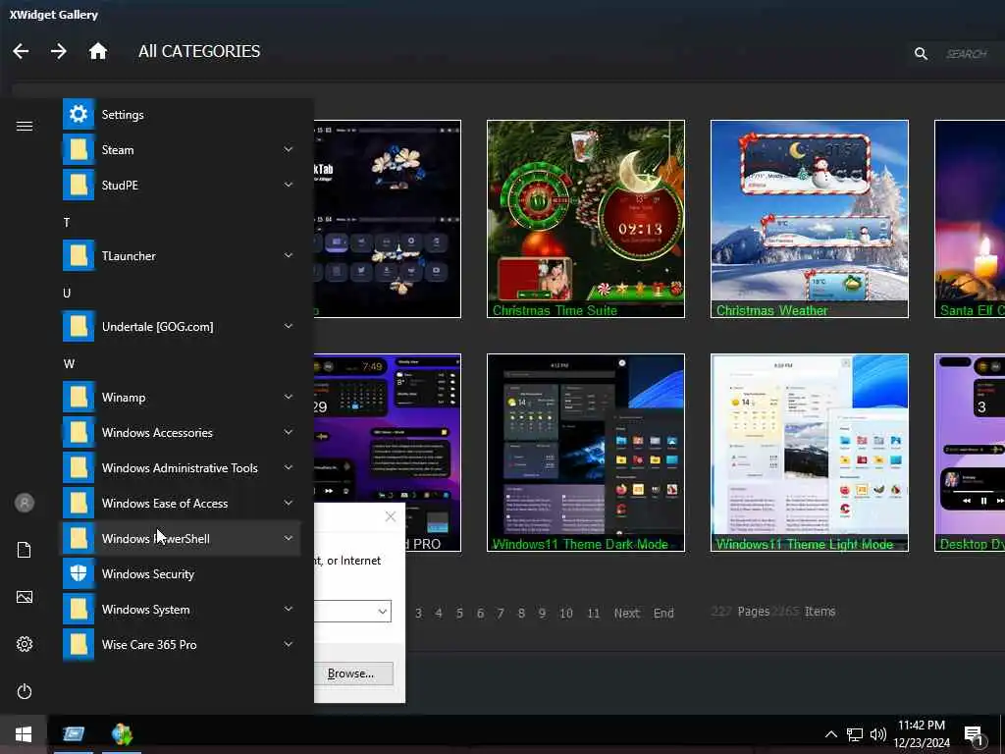Expand Windows PowerShell chevron

click(289, 538)
